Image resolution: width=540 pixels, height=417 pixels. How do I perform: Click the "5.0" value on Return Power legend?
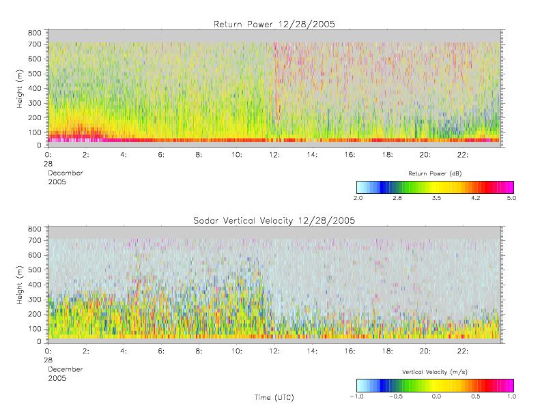pyautogui.click(x=511, y=198)
